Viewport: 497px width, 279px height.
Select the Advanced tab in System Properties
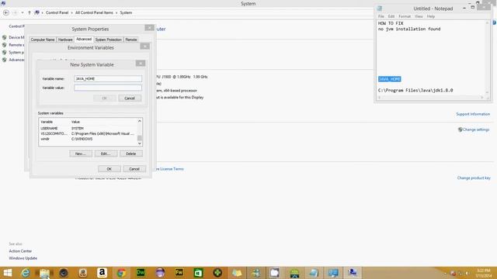84,40
